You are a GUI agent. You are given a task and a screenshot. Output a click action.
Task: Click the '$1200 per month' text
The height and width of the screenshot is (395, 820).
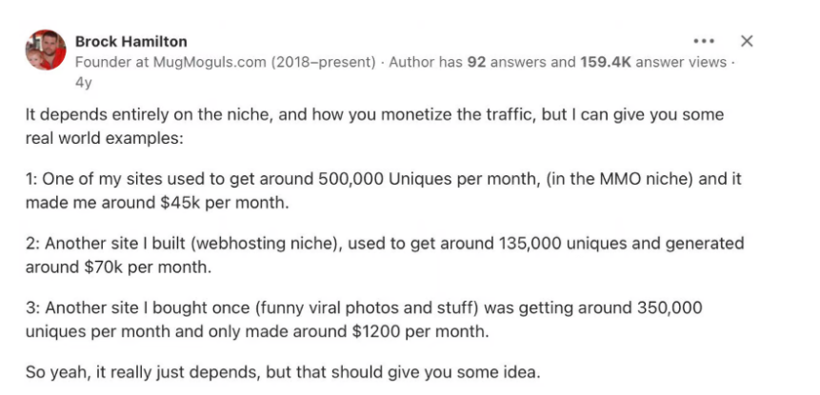(x=420, y=331)
